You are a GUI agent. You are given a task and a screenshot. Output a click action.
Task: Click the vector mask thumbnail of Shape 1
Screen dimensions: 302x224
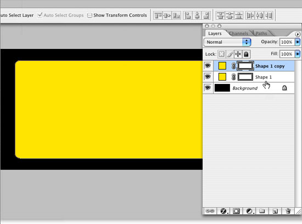click(245, 77)
